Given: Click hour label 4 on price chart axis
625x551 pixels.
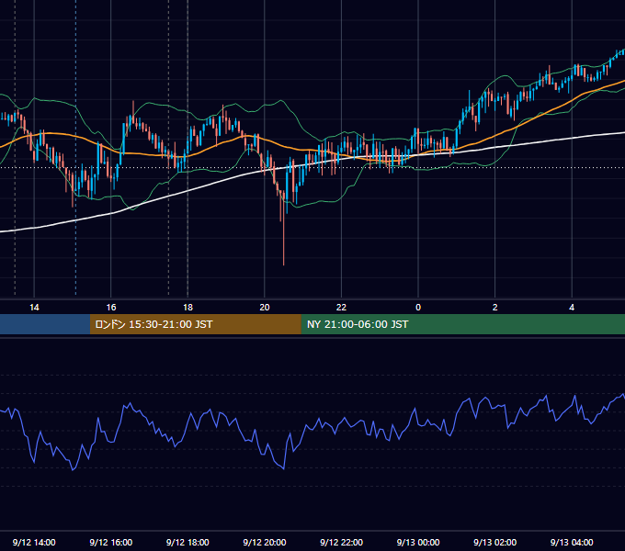Looking at the screenshot, I should click(x=572, y=308).
